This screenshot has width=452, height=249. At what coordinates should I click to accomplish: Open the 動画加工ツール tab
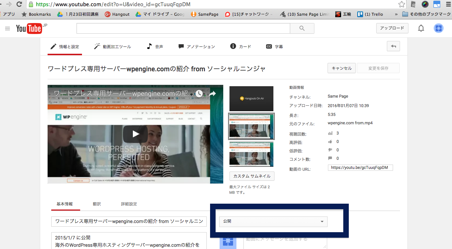[x=112, y=47]
